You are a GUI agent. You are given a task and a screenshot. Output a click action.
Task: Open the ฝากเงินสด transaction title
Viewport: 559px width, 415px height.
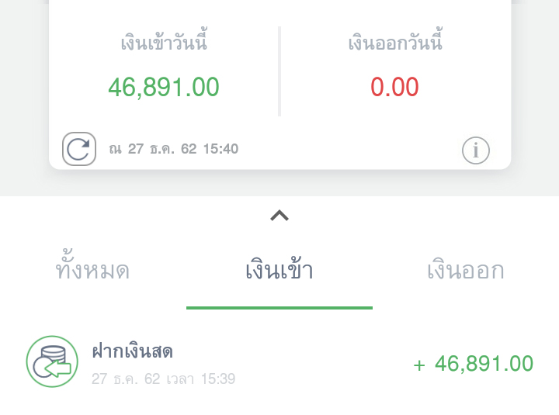pyautogui.click(x=133, y=351)
